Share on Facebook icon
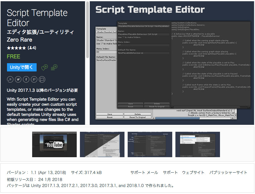The width and height of the screenshot is (255, 194). [26, 79]
